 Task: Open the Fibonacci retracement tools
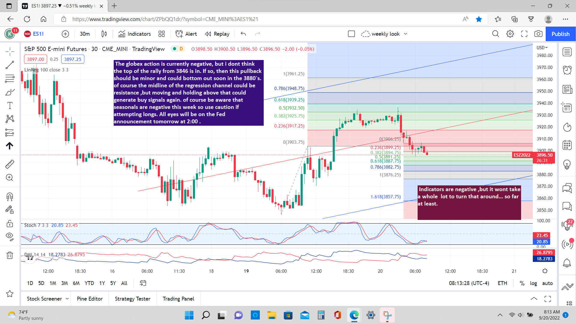tap(10, 79)
